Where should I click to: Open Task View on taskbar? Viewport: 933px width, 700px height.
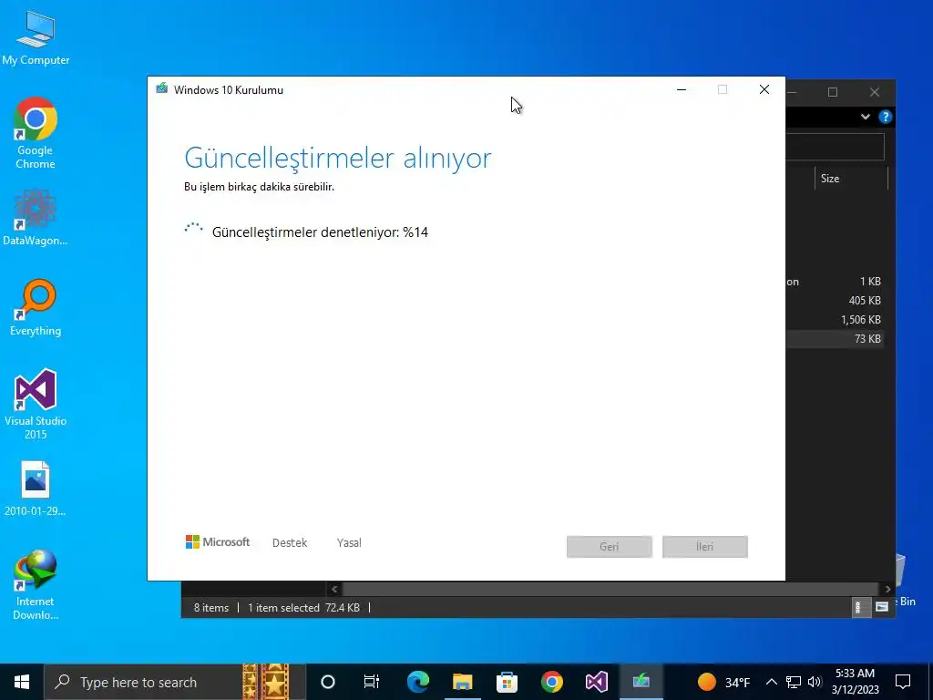[372, 682]
